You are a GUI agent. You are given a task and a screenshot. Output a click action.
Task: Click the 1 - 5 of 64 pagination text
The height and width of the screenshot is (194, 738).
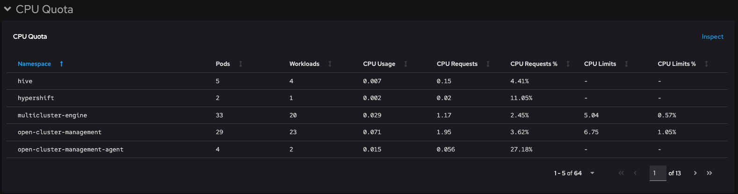pos(568,173)
